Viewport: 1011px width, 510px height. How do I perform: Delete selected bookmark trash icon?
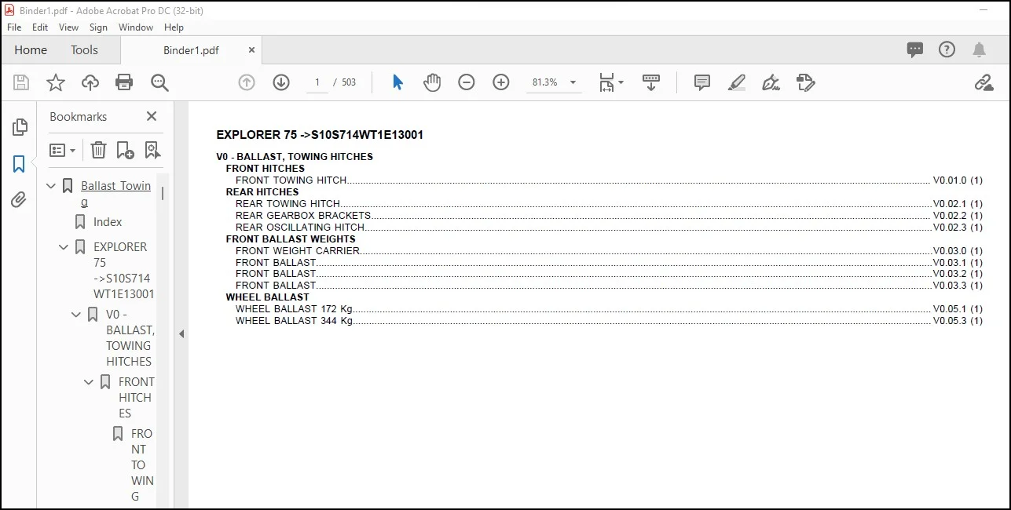(98, 150)
